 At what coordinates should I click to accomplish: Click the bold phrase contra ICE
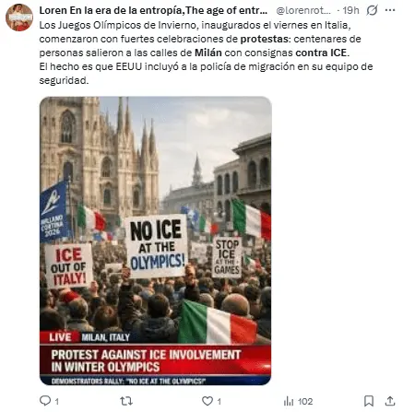tap(321, 53)
